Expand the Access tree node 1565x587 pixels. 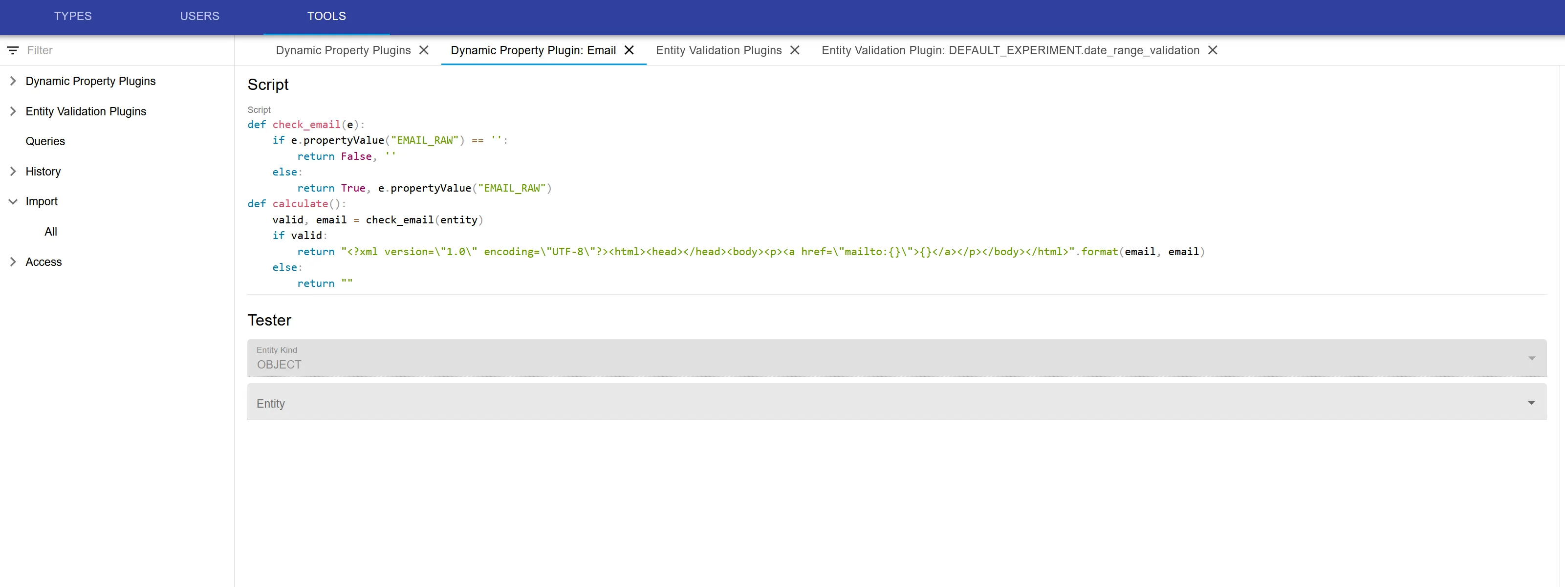click(13, 262)
